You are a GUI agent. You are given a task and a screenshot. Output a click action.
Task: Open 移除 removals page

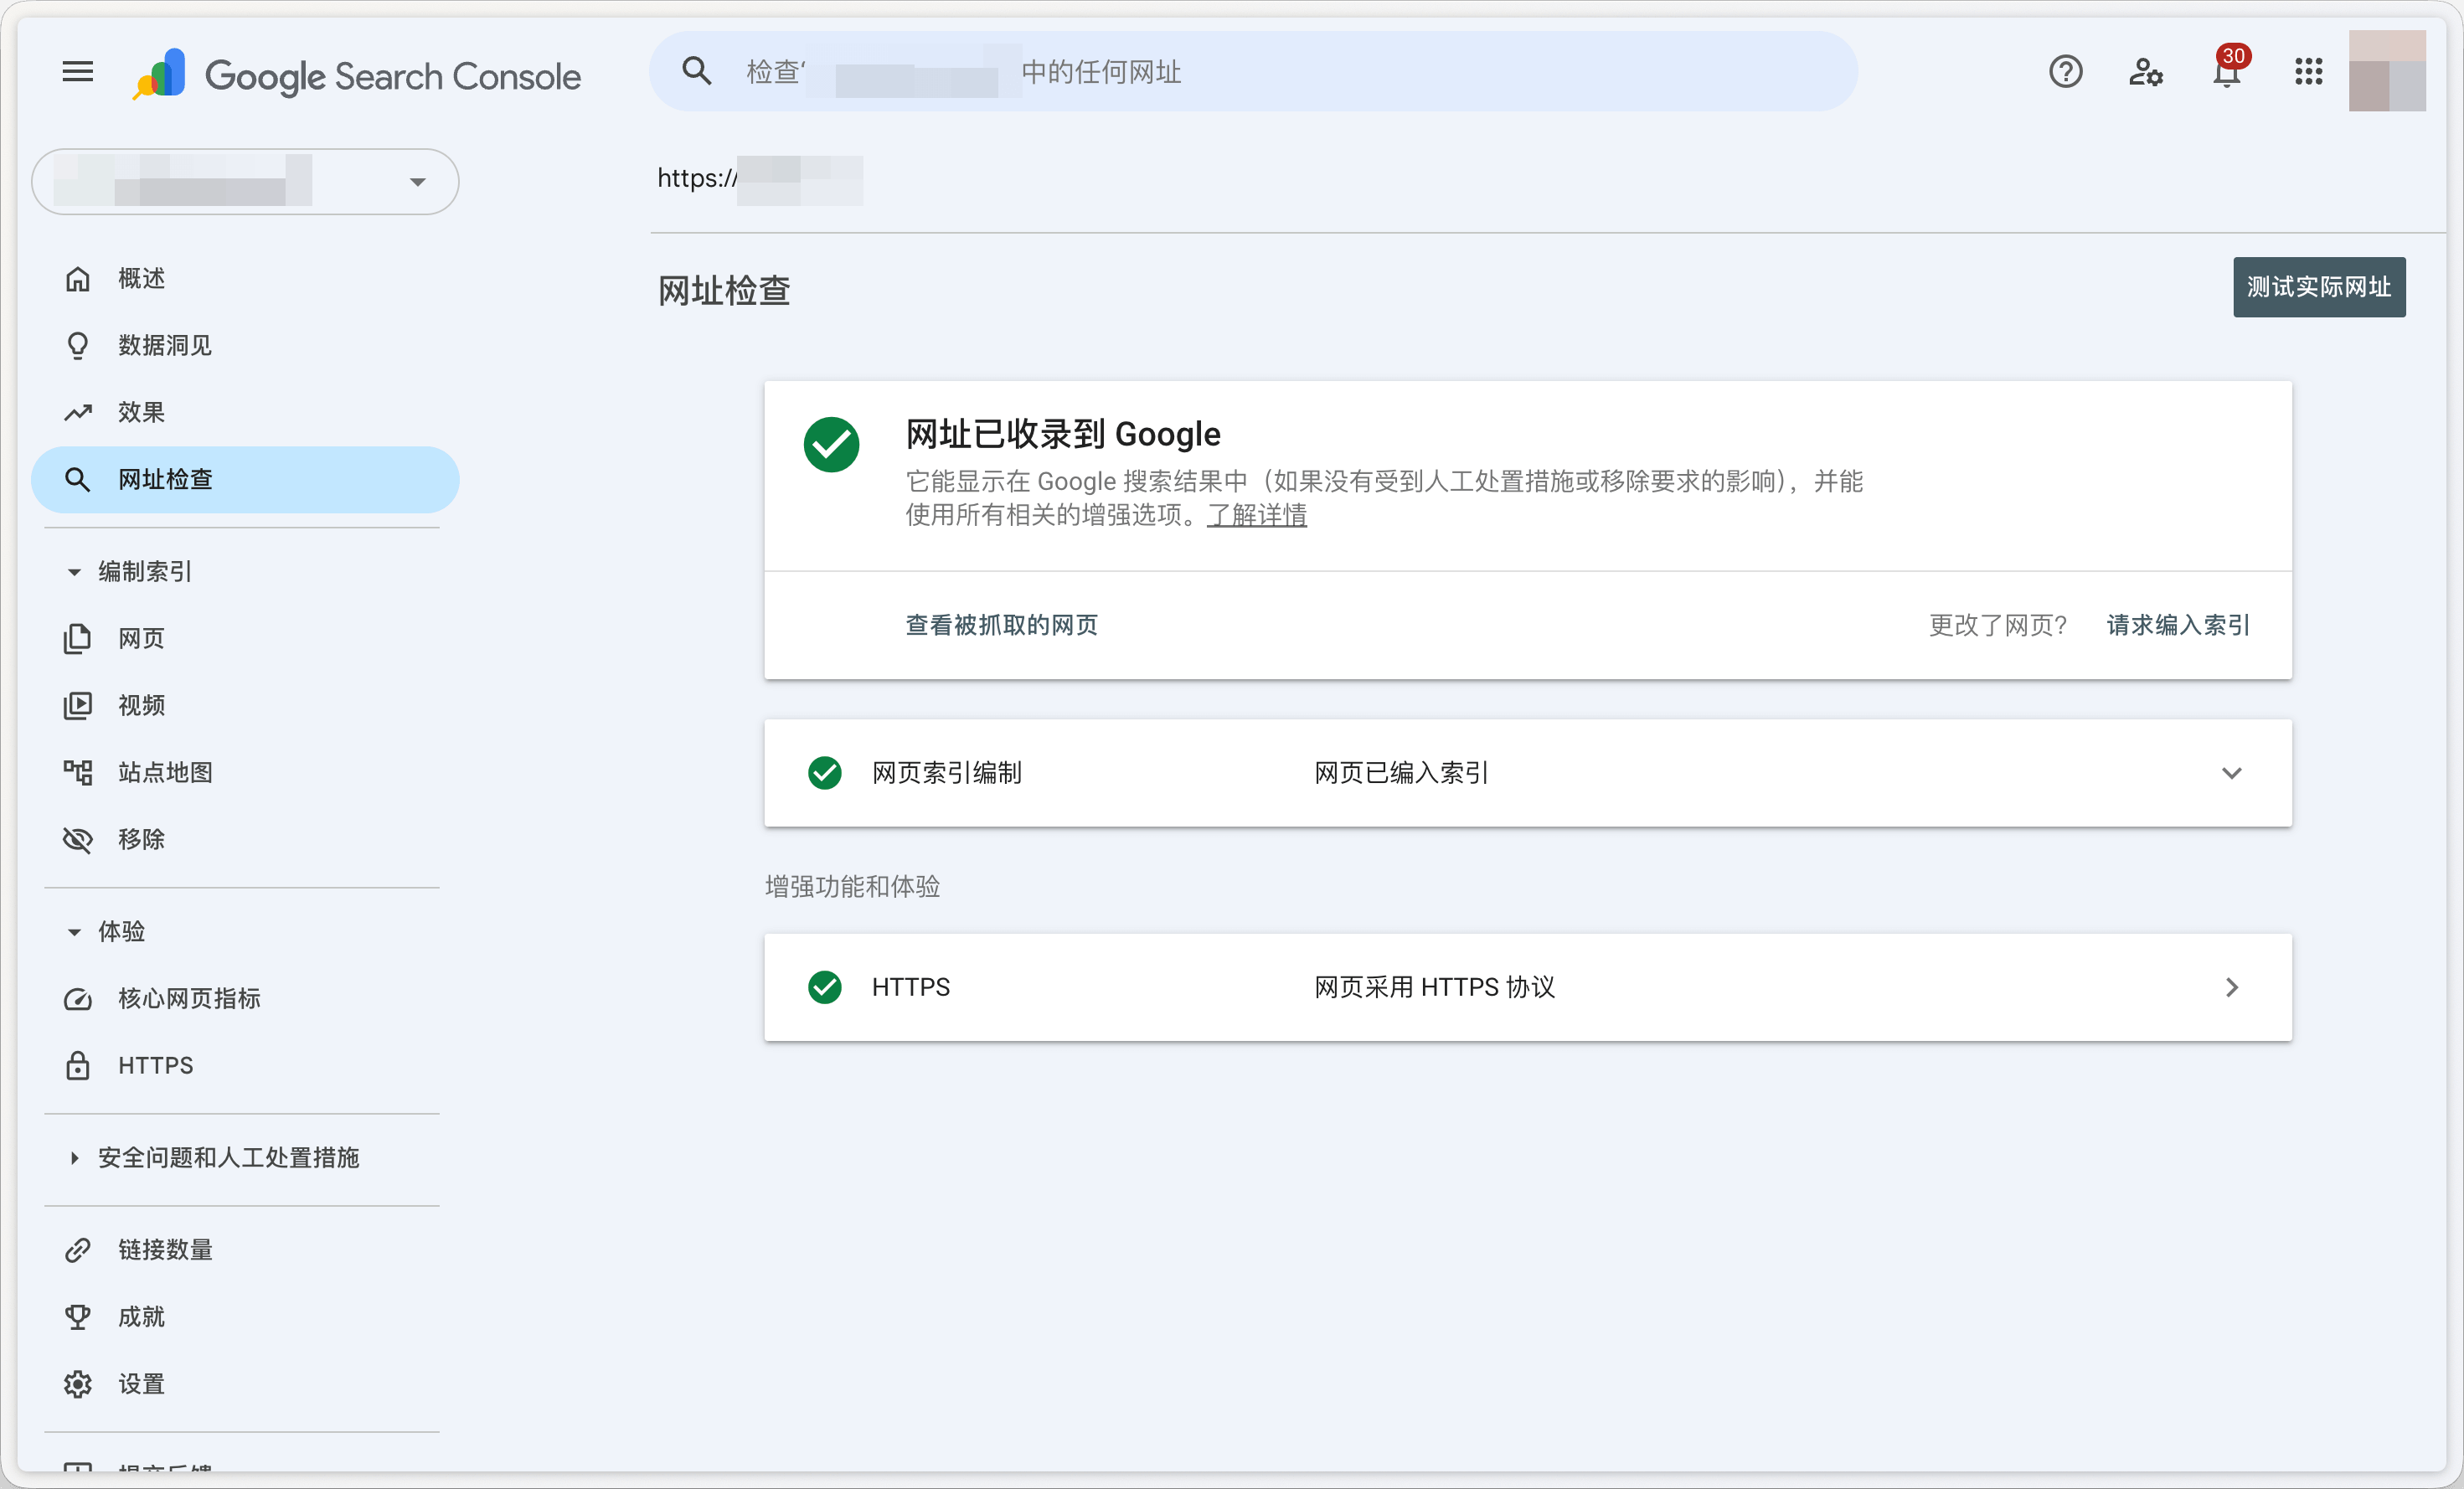click(x=245, y=839)
